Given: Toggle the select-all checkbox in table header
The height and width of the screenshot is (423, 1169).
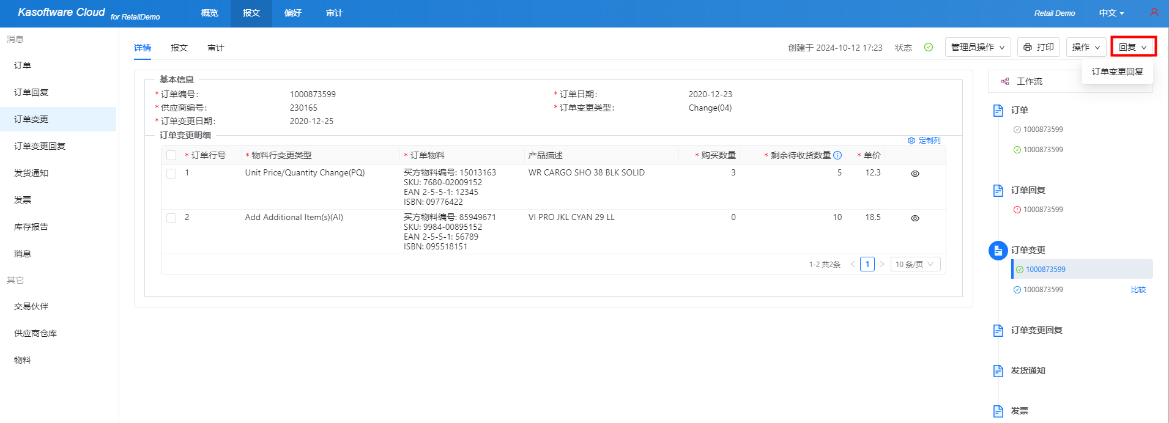Looking at the screenshot, I should [x=171, y=155].
